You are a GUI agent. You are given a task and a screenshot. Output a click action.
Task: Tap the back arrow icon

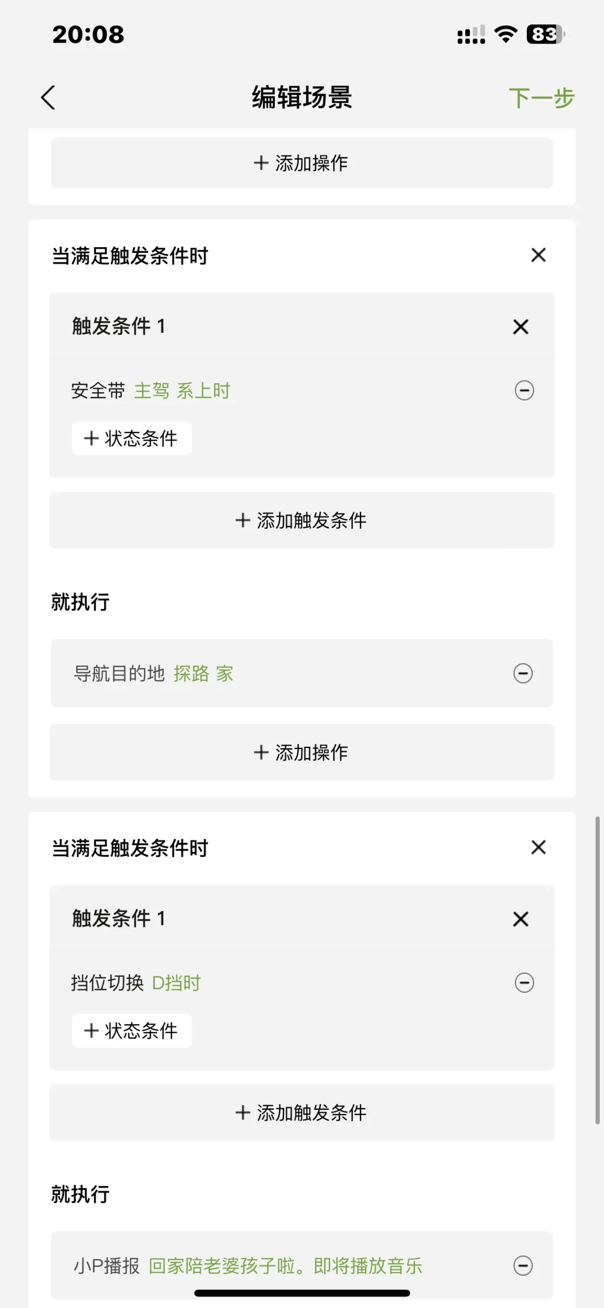[x=48, y=97]
